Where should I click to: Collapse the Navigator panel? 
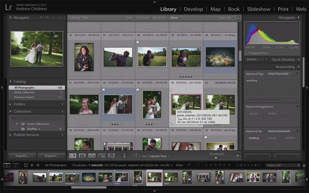point(11,18)
